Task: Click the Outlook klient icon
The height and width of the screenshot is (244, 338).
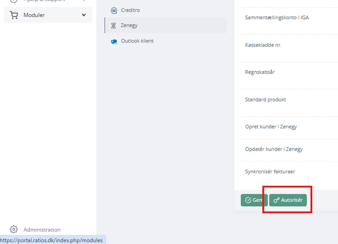Action: coord(114,41)
